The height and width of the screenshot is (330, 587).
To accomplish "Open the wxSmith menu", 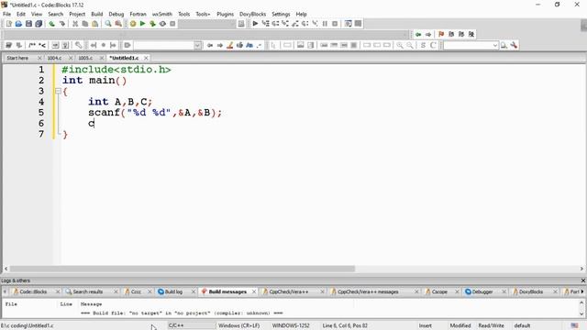I will coord(162,14).
